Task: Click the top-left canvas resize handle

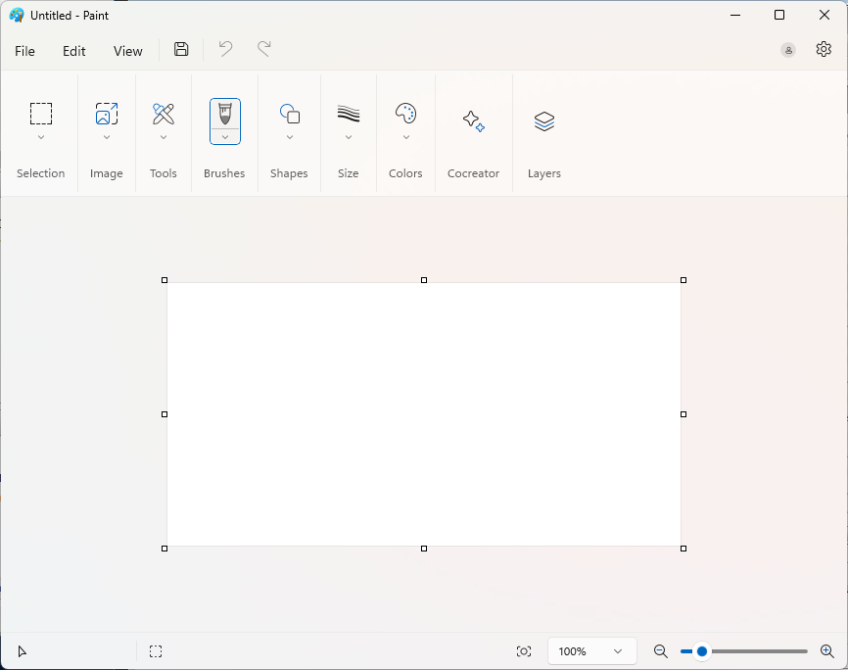Action: click(x=165, y=280)
